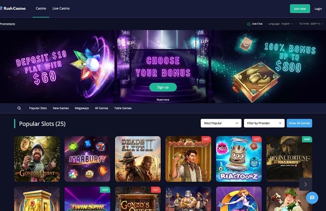Click the Live Chat headset icon
Screen dimensions: 326x211
tap(249, 24)
